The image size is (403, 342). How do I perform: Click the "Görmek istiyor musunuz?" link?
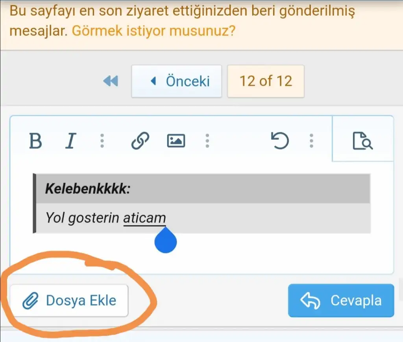point(153,31)
